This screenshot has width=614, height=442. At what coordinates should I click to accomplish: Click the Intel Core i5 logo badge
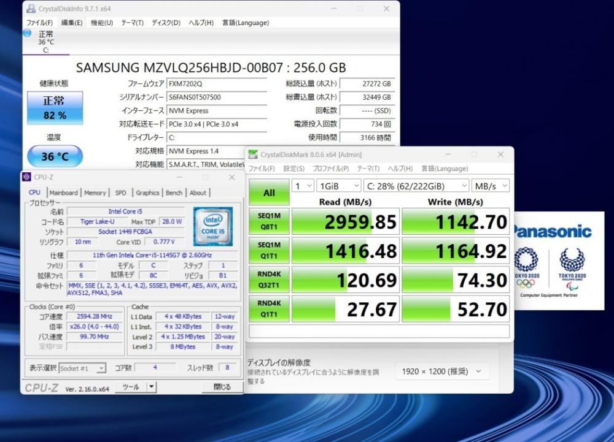213,227
